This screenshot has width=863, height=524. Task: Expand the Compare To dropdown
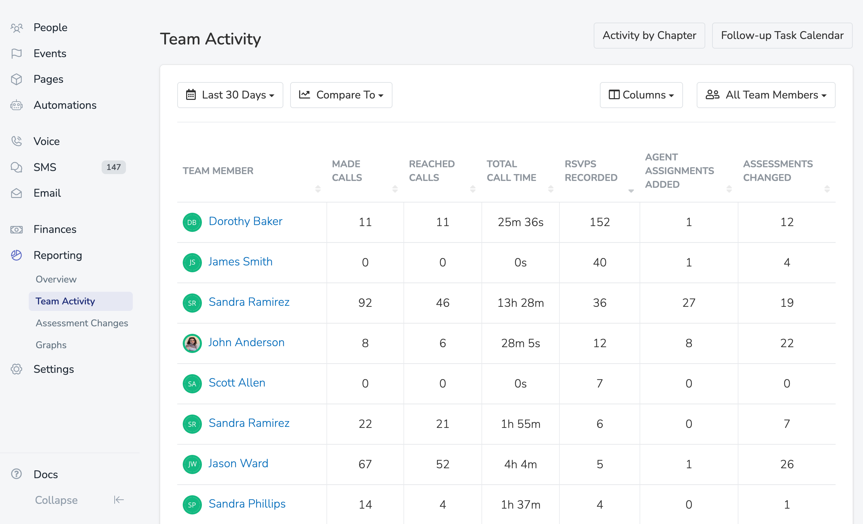click(341, 95)
